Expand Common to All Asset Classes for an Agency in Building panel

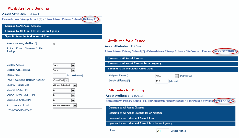click(52, 32)
